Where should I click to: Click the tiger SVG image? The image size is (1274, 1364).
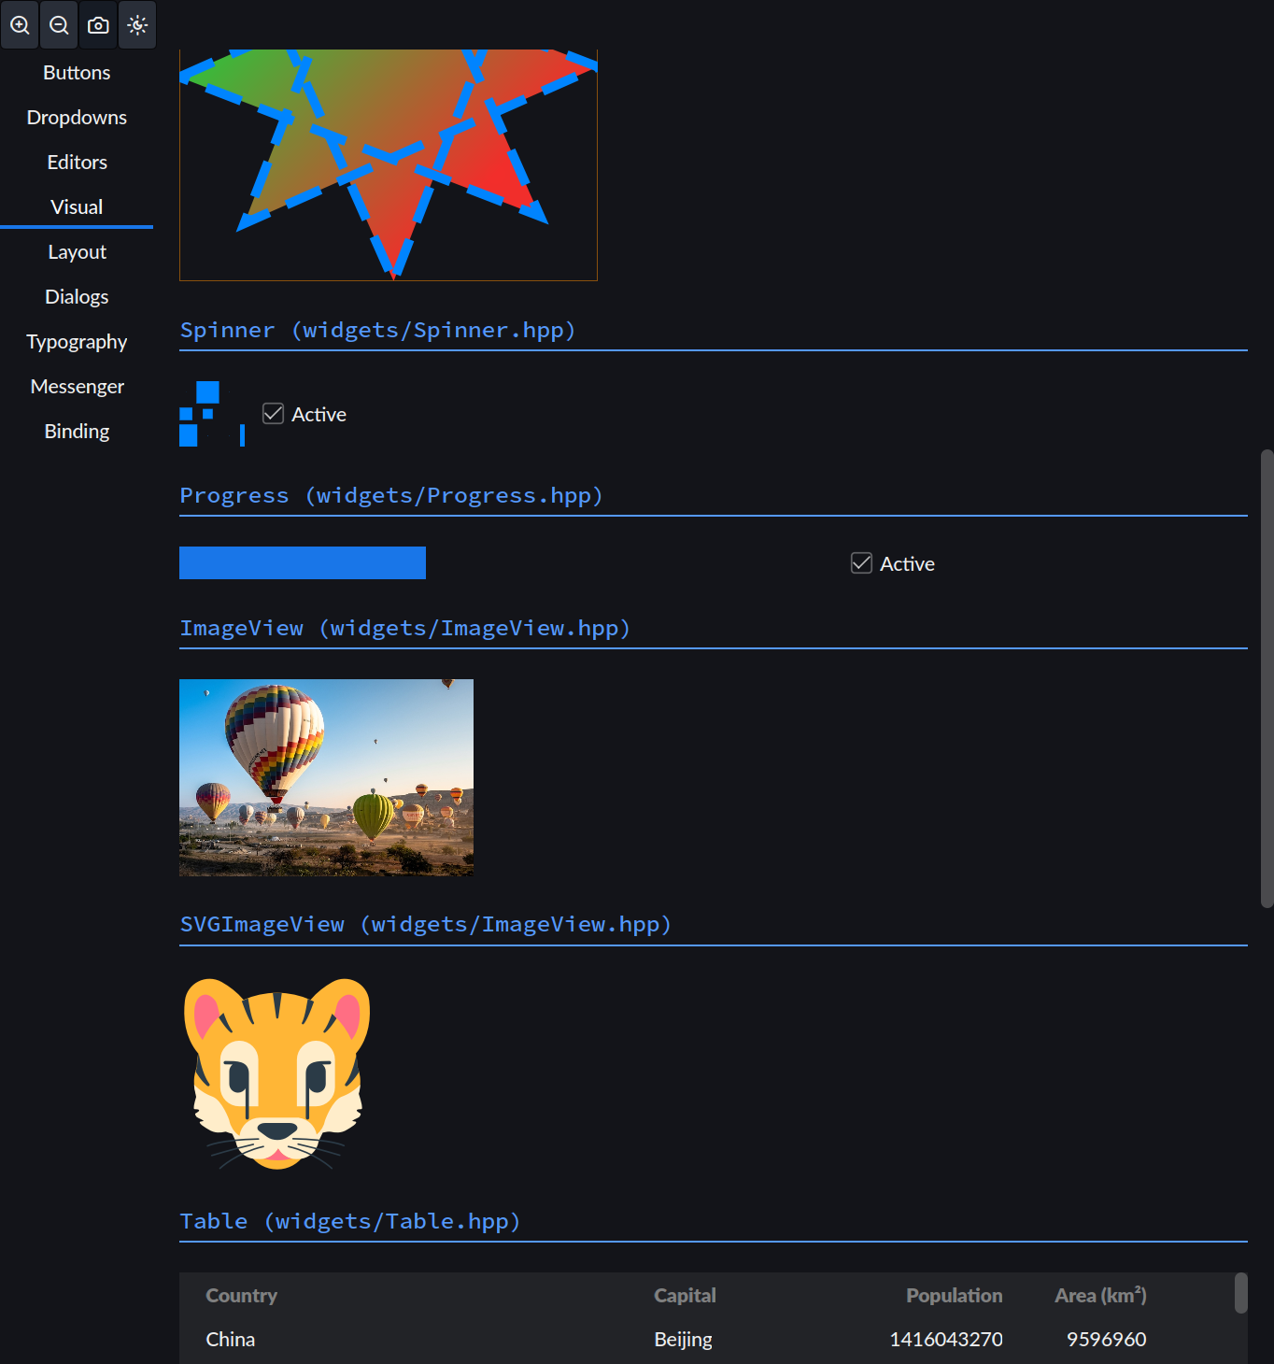coord(277,1074)
